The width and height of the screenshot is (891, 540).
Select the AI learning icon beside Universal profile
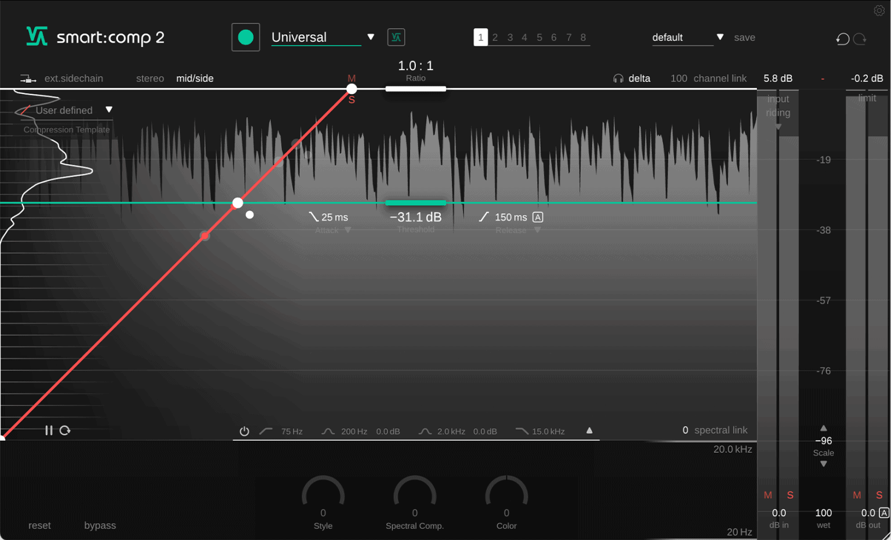(x=396, y=37)
